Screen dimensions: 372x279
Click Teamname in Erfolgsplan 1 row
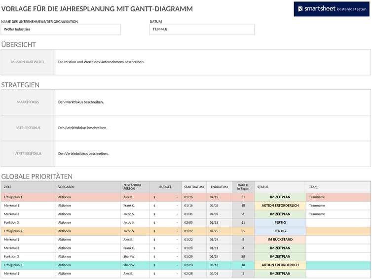317,197
